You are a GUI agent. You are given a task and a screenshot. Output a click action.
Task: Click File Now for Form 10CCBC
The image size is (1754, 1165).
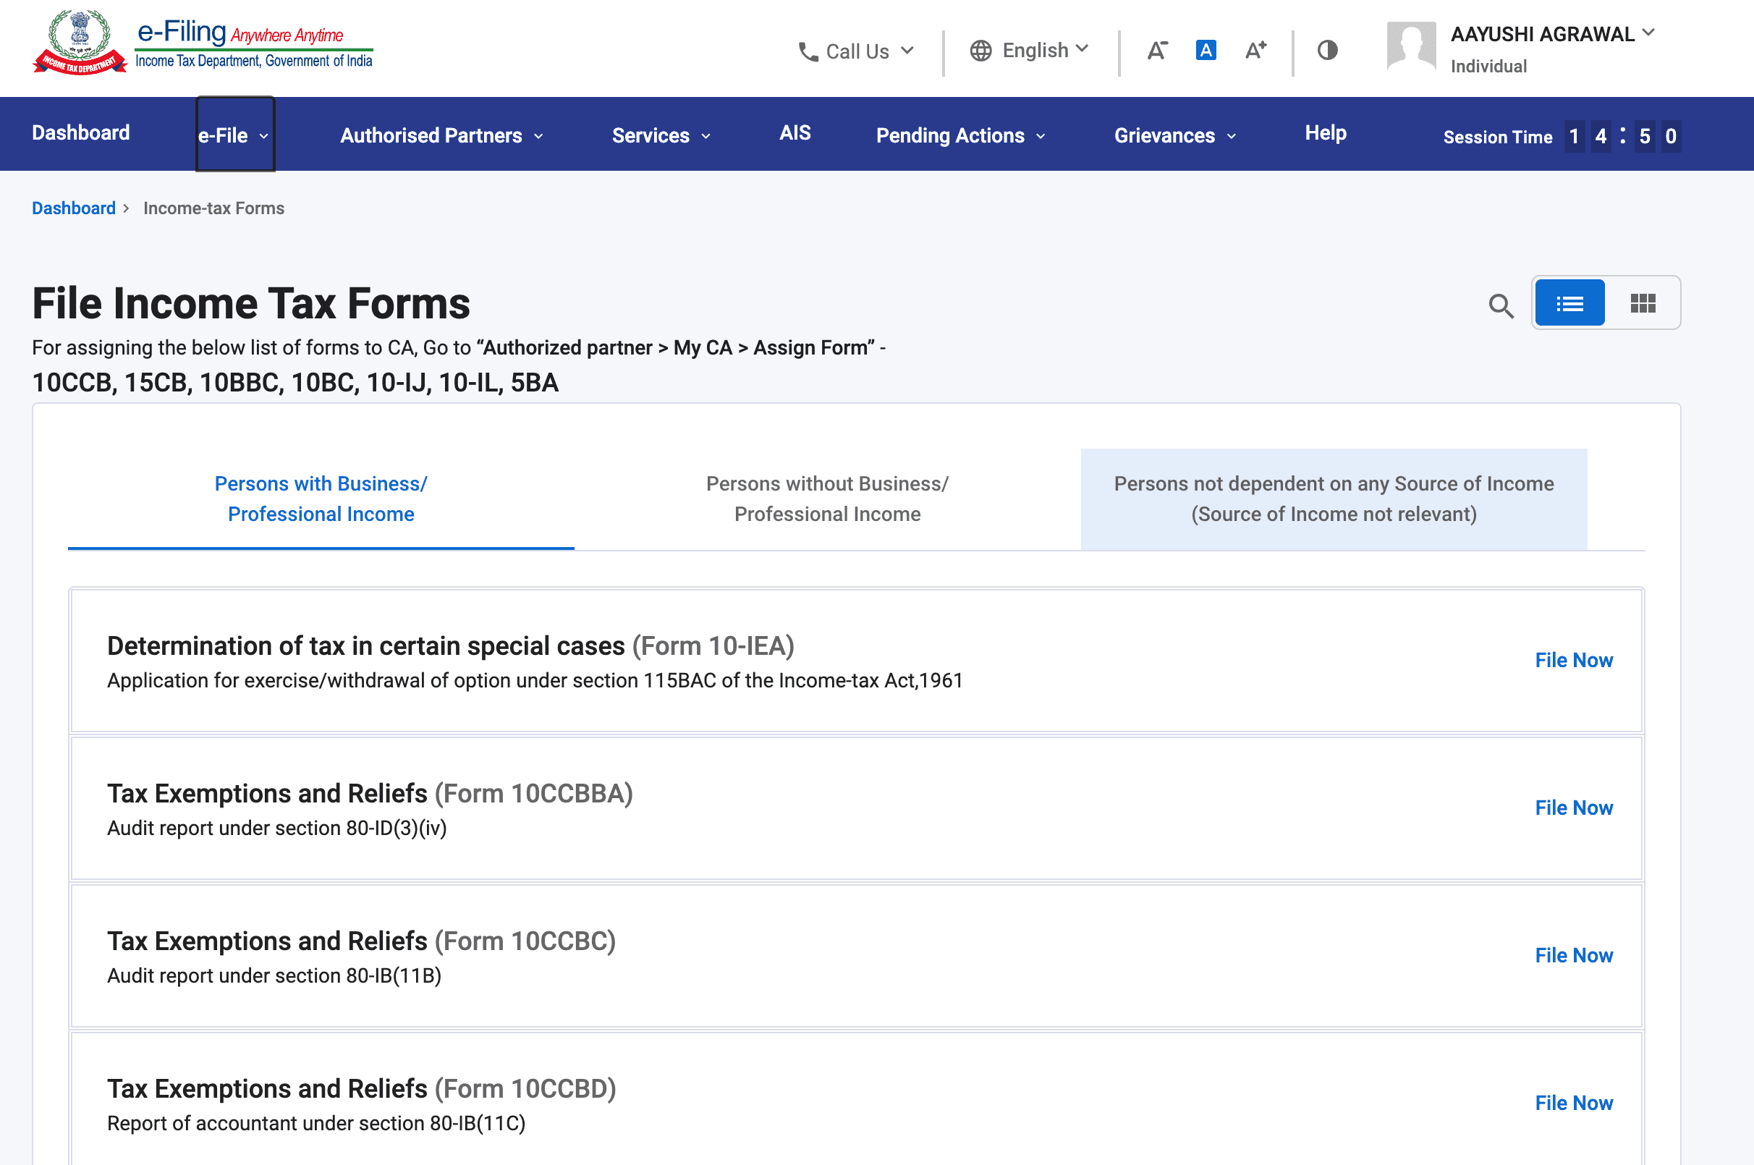[x=1572, y=954]
